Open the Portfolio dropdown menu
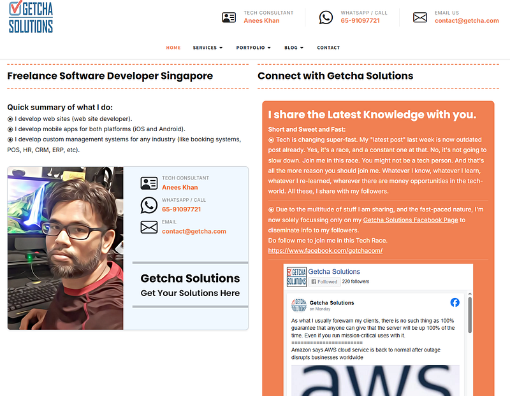This screenshot has width=510, height=396. tap(253, 48)
